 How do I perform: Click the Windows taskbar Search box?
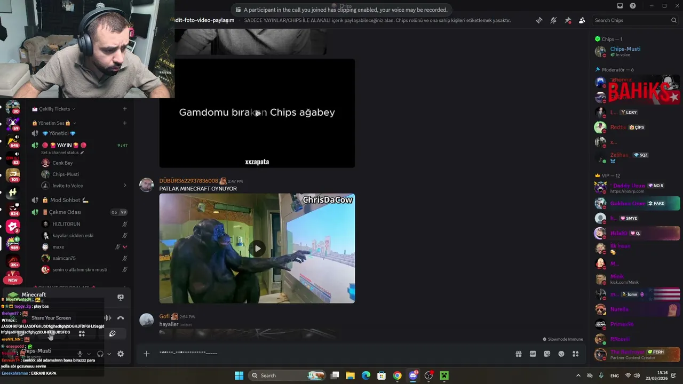pos(287,375)
